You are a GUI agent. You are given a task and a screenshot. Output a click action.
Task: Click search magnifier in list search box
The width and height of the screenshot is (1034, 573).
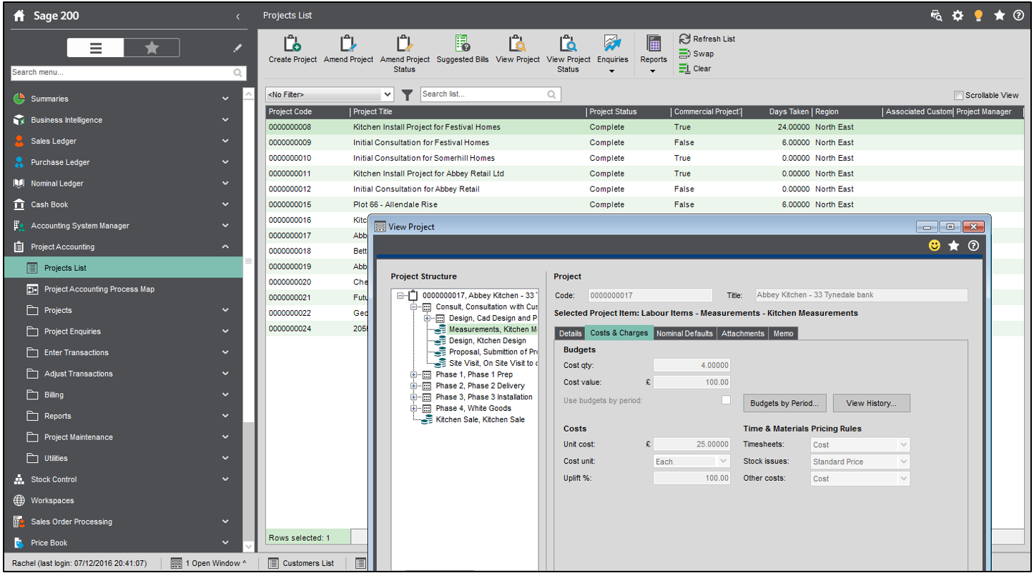(x=551, y=94)
